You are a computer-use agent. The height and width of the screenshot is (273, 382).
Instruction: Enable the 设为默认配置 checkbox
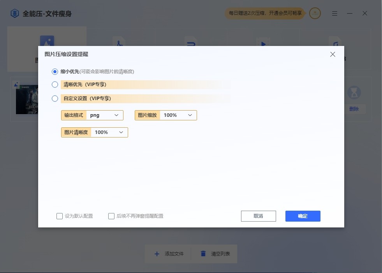60,216
